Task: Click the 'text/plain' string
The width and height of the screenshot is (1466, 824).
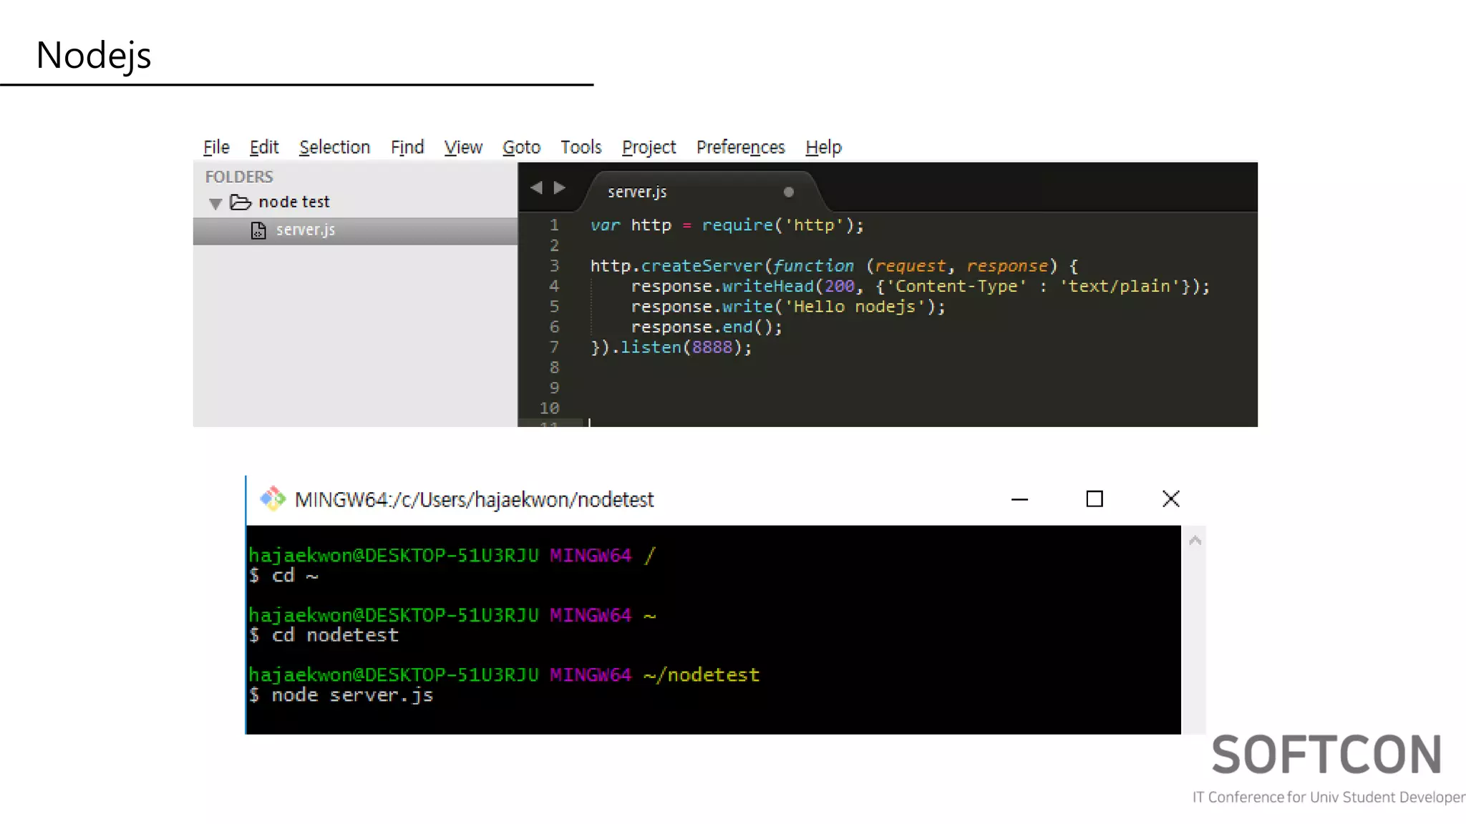Action: 1120,286
